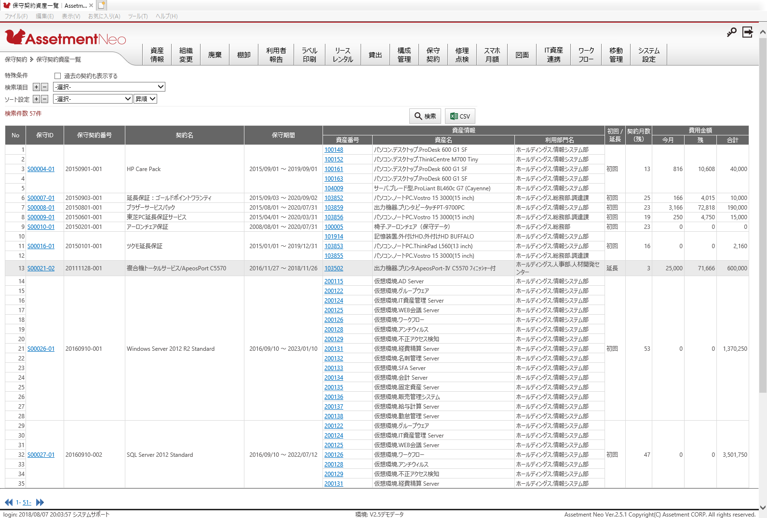Viewport: 767px width, 518px height.
Task: Click the logout icon at top right
Action: [747, 32]
